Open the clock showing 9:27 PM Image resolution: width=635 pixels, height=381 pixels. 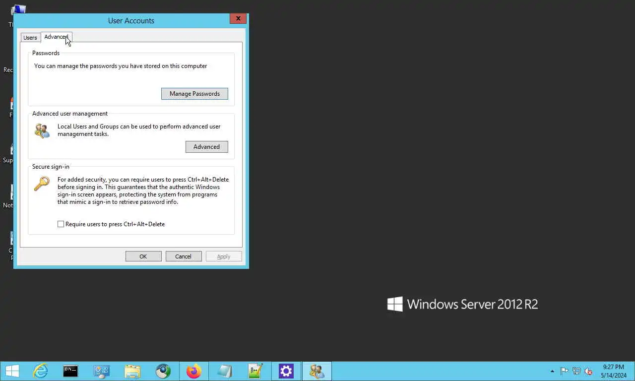(x=614, y=371)
